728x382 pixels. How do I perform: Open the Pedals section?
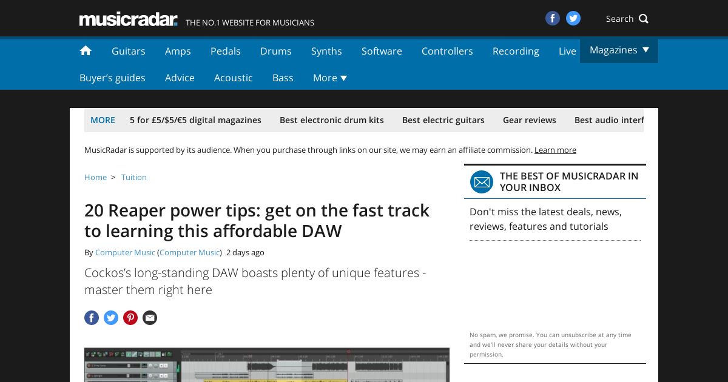[x=226, y=51]
